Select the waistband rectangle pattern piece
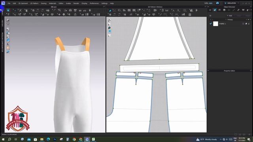 (159, 68)
